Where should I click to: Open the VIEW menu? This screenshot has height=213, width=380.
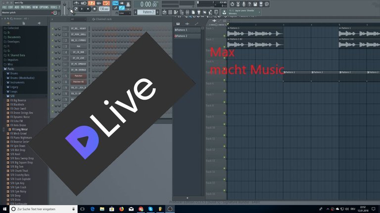[35, 7]
